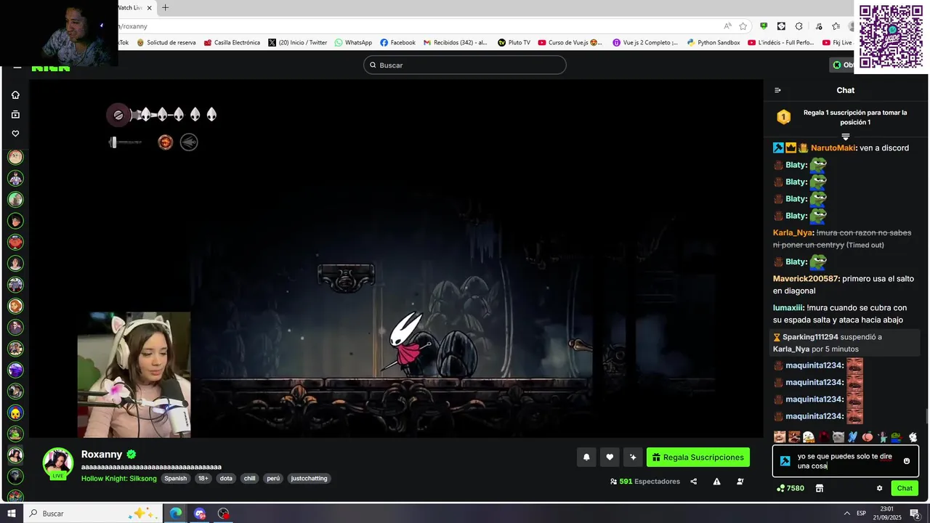Click the Windows taskbar search box

(x=94, y=514)
